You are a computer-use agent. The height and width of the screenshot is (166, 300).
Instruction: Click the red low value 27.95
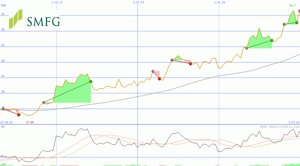30,122
